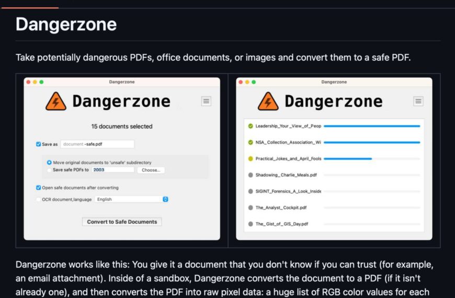This screenshot has width=455, height=298.
Task: Toggle Open safe documents after converting checkbox
Action: coord(38,188)
